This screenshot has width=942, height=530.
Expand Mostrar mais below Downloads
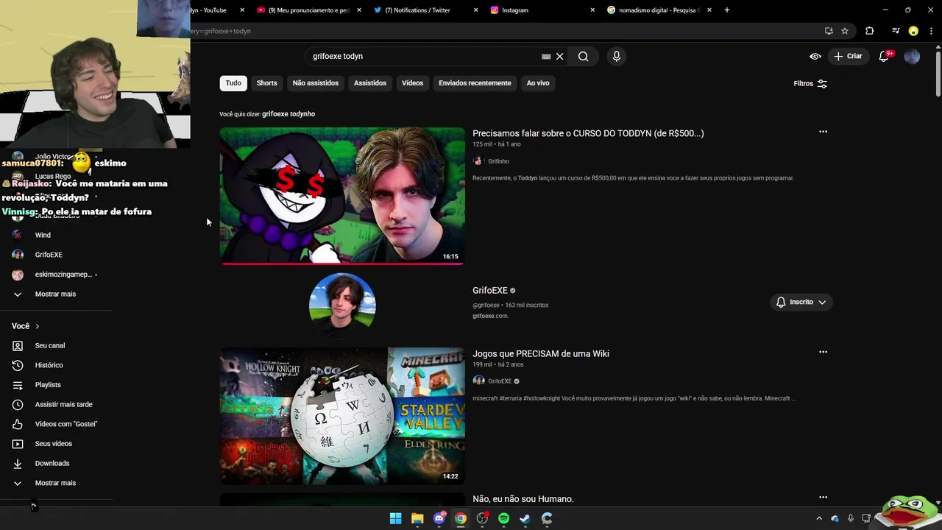pos(55,483)
